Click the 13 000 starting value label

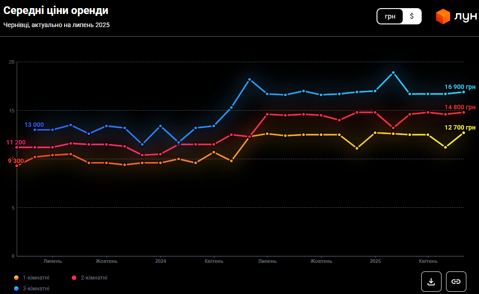34,125
